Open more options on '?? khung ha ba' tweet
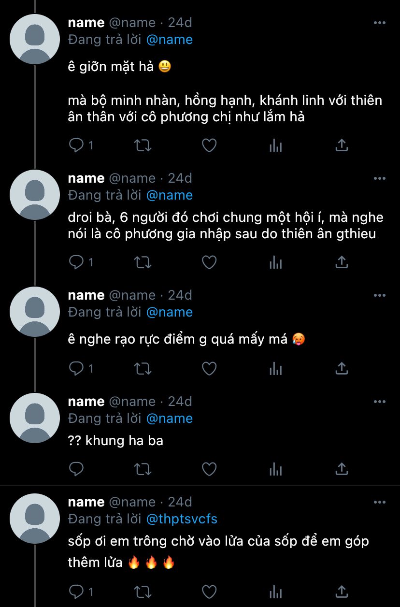Image resolution: width=400 pixels, height=607 pixels. [380, 402]
